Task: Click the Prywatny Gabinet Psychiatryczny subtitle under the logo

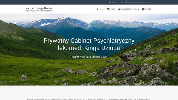Action: [39, 11]
